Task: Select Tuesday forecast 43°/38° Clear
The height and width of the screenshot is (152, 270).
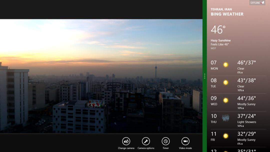Action: tap(246, 85)
